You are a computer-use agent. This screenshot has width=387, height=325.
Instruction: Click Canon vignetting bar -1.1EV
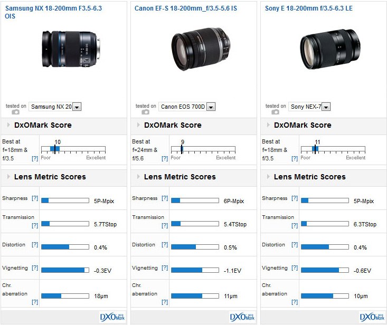pos(195,270)
